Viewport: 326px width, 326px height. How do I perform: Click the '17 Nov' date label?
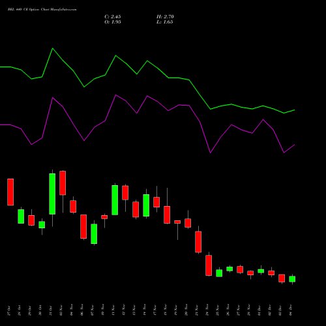click(x=155, y=310)
